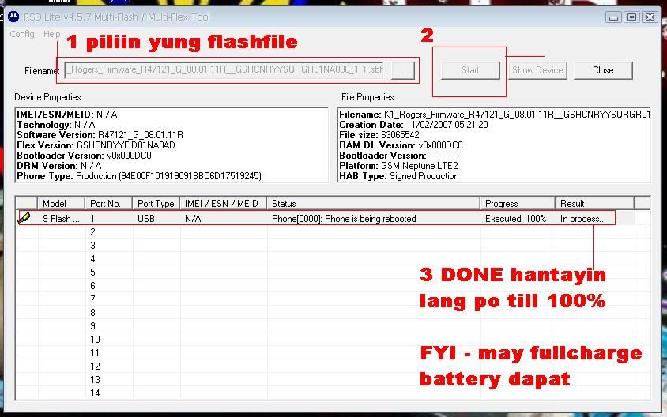This screenshot has width=667, height=417.
Task: Click the IMEI/ESN/MEID N / A line
Action: click(x=67, y=115)
